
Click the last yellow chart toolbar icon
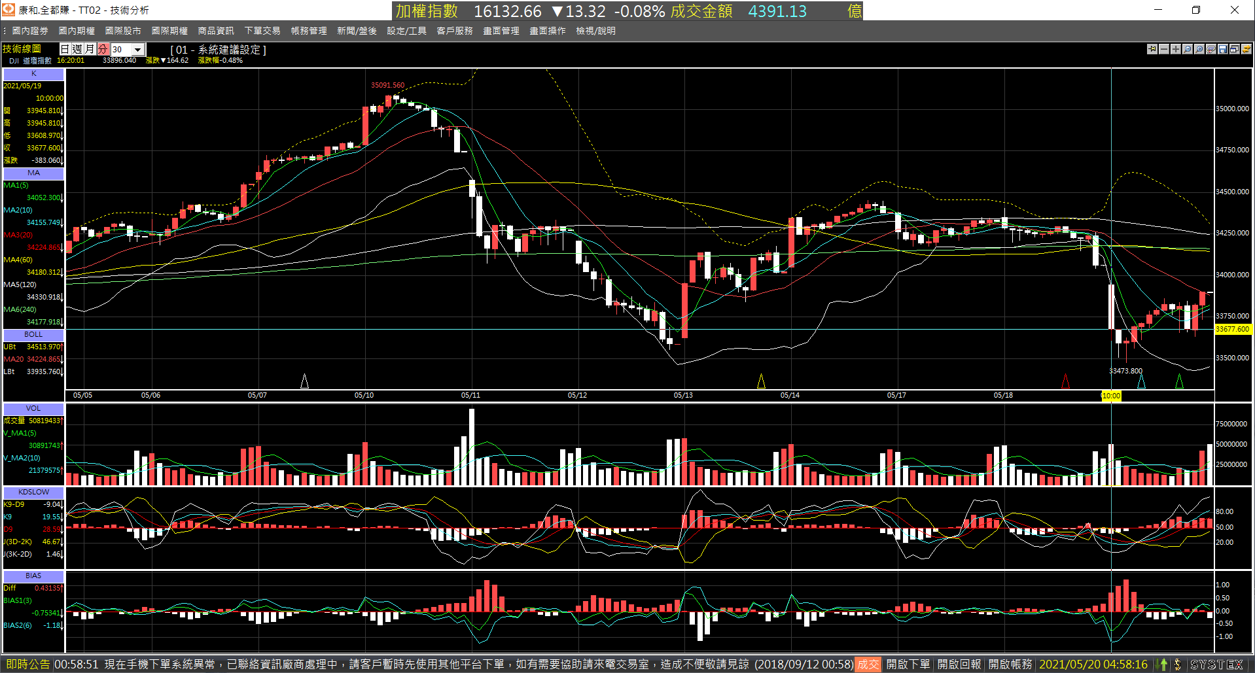(x=1246, y=49)
